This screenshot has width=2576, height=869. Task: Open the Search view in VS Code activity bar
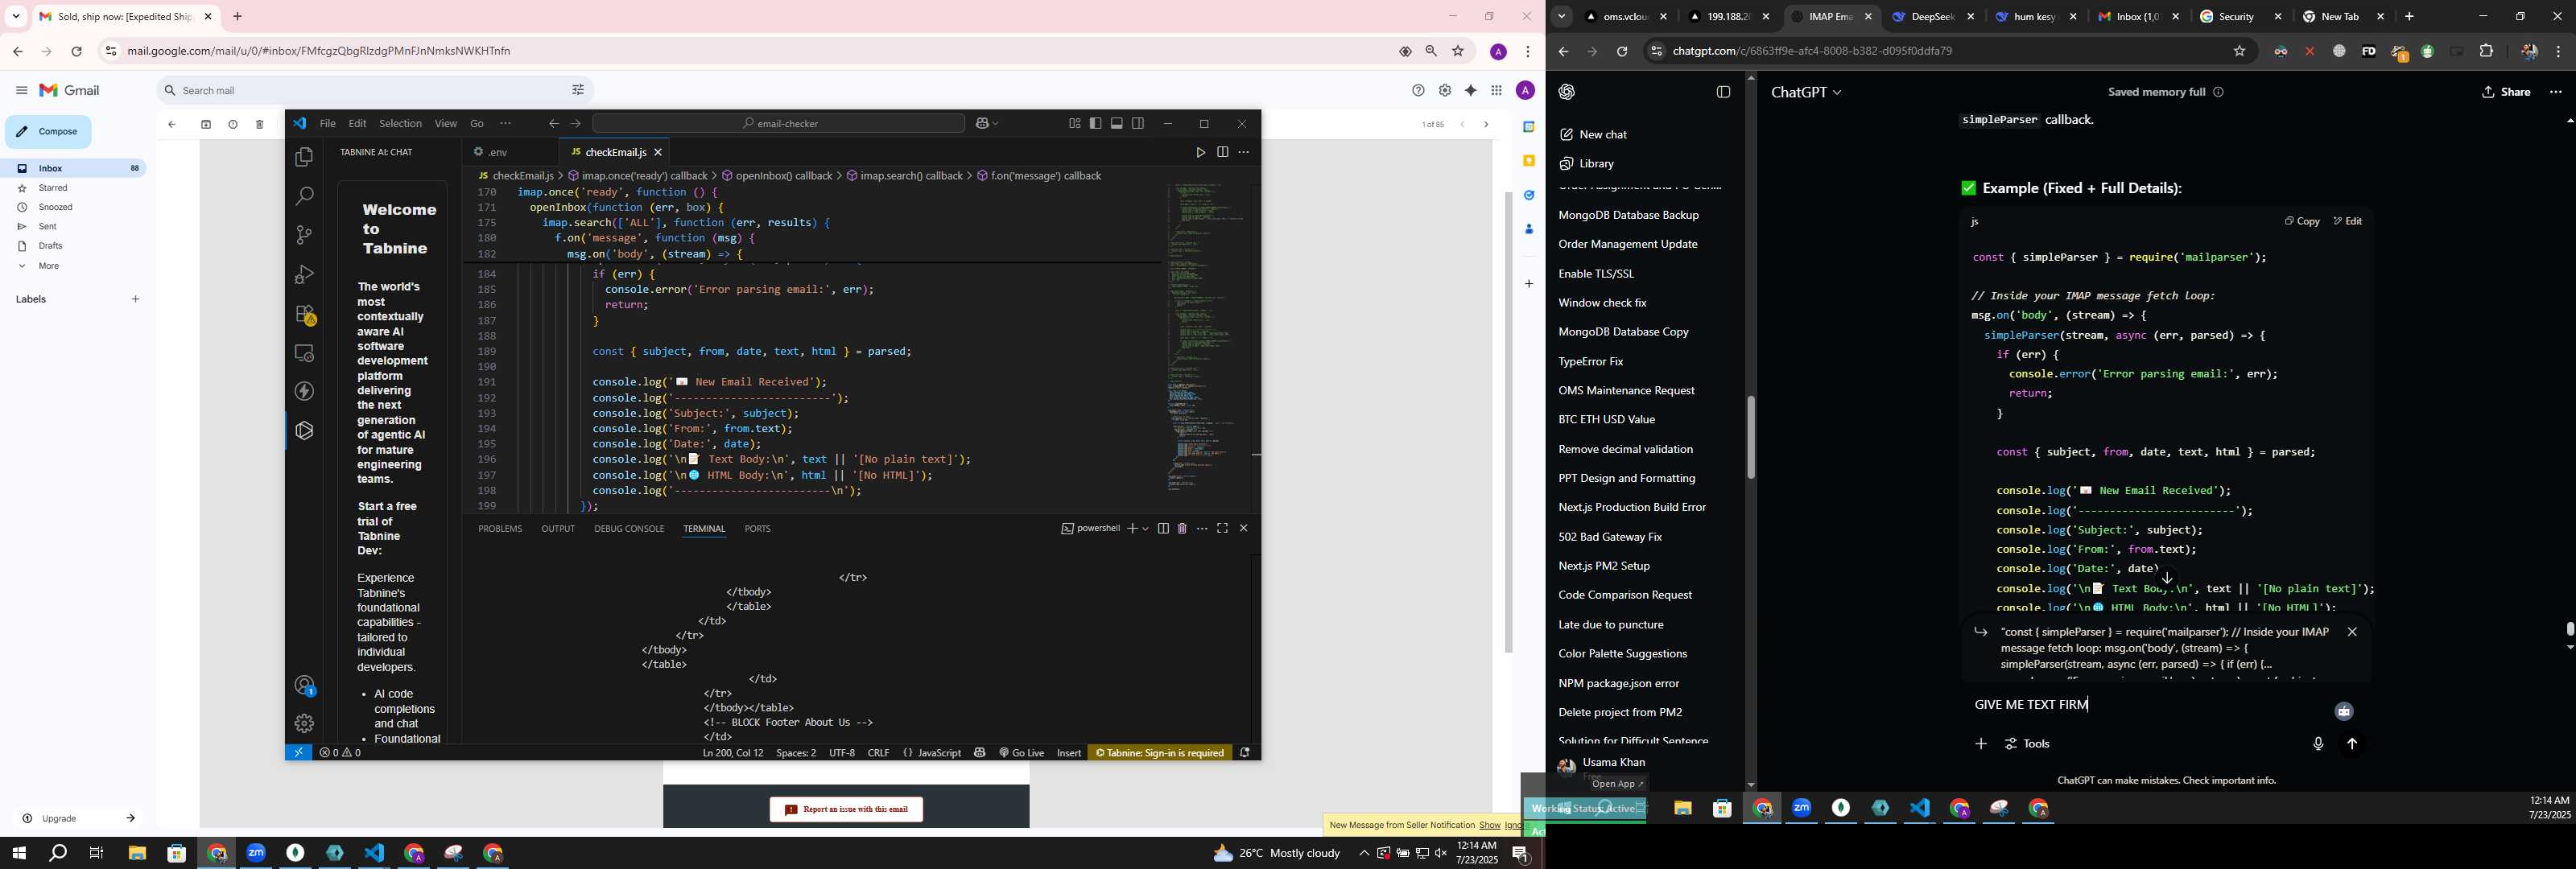(x=304, y=196)
